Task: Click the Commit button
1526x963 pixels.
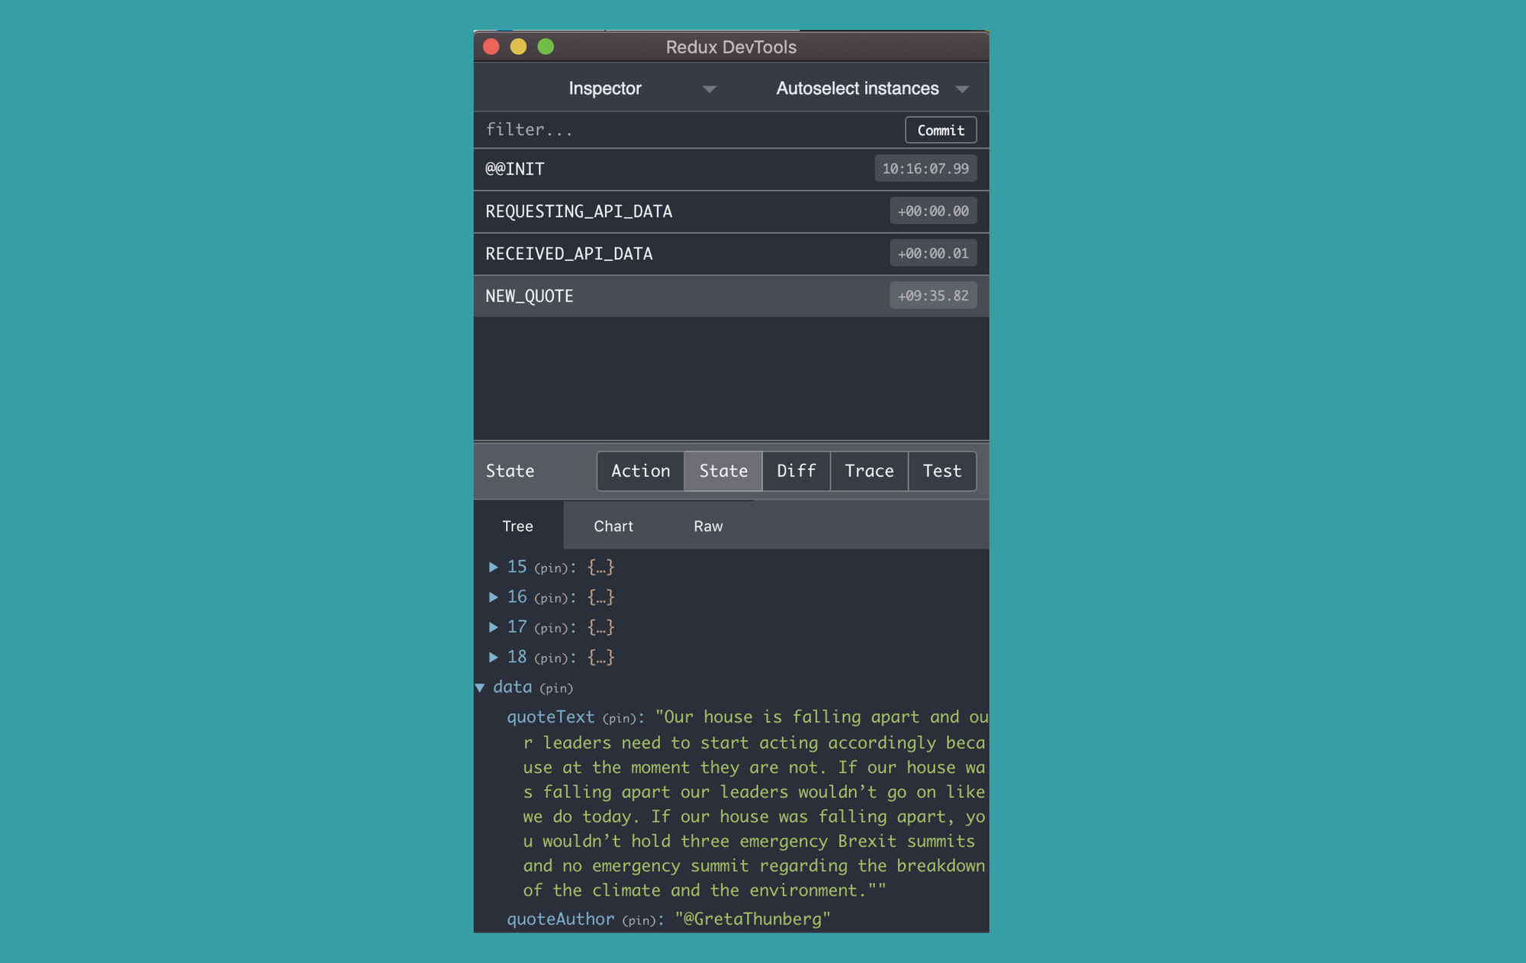Action: click(x=940, y=130)
